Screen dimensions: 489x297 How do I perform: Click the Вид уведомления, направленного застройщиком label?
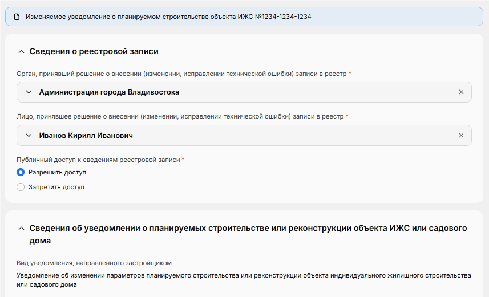pos(94,263)
